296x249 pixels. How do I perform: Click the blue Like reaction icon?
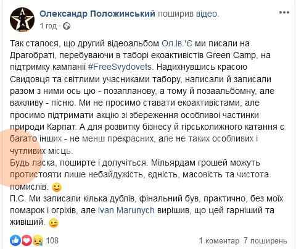click(15, 240)
